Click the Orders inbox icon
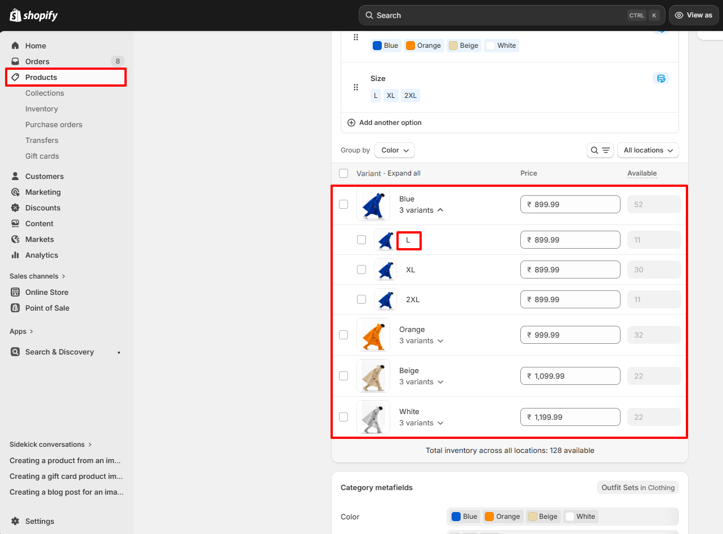Screen dimensions: 723x534 [x=15, y=61]
